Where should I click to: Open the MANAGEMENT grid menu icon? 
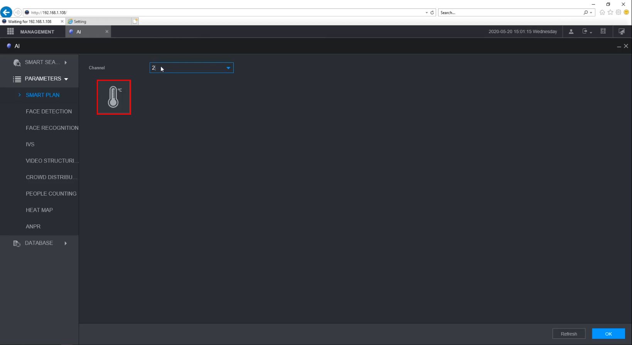click(x=10, y=32)
